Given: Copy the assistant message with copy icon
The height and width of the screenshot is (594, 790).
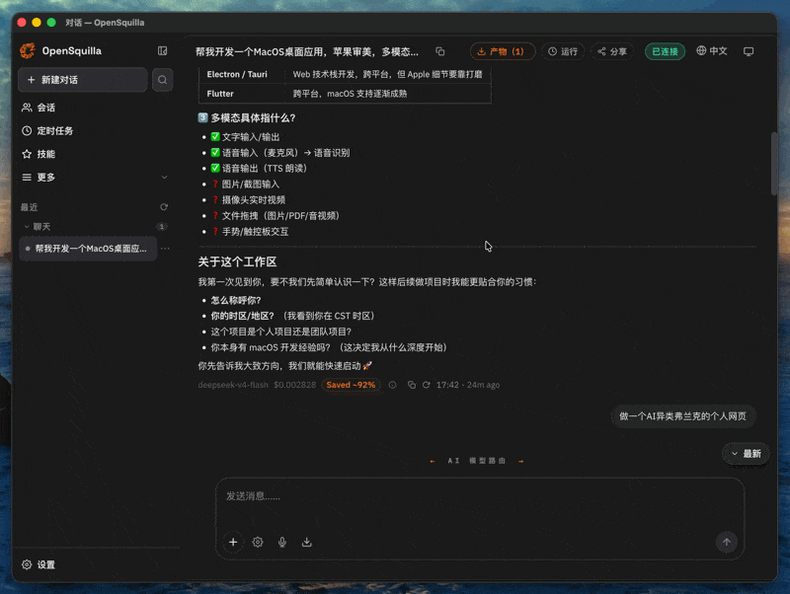Looking at the screenshot, I should click(x=412, y=385).
